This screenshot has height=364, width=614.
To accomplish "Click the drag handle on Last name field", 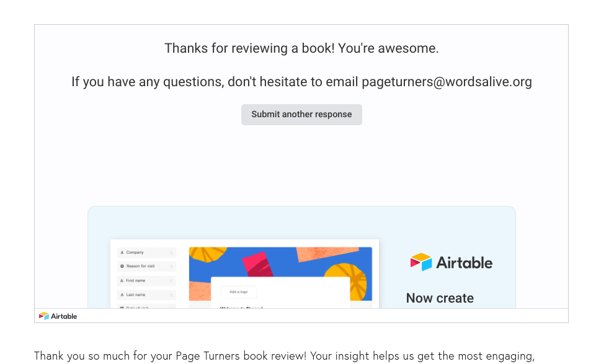I will [x=172, y=295].
